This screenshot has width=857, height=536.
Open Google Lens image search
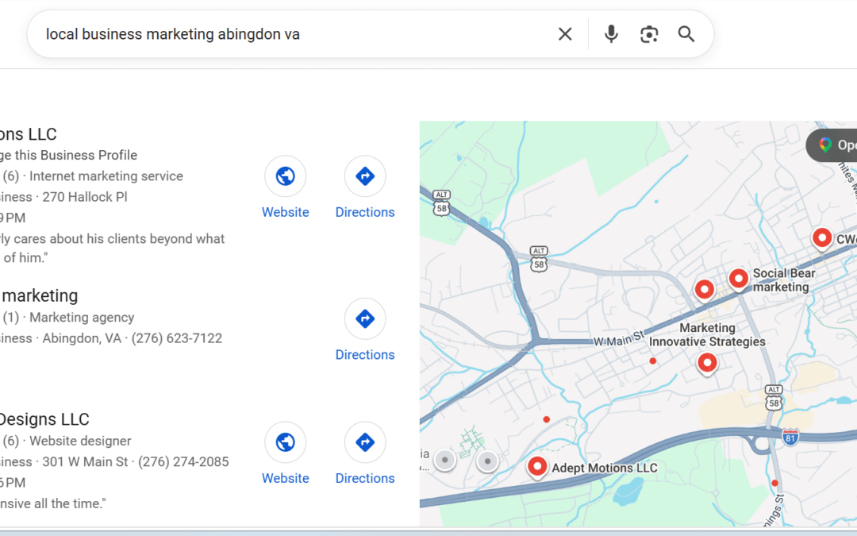coord(649,34)
